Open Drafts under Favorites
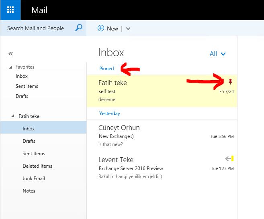264x219 pixels. (x=22, y=96)
